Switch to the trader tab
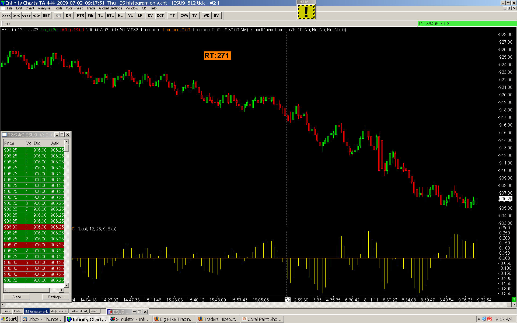The height and width of the screenshot is (323, 517). 18,311
